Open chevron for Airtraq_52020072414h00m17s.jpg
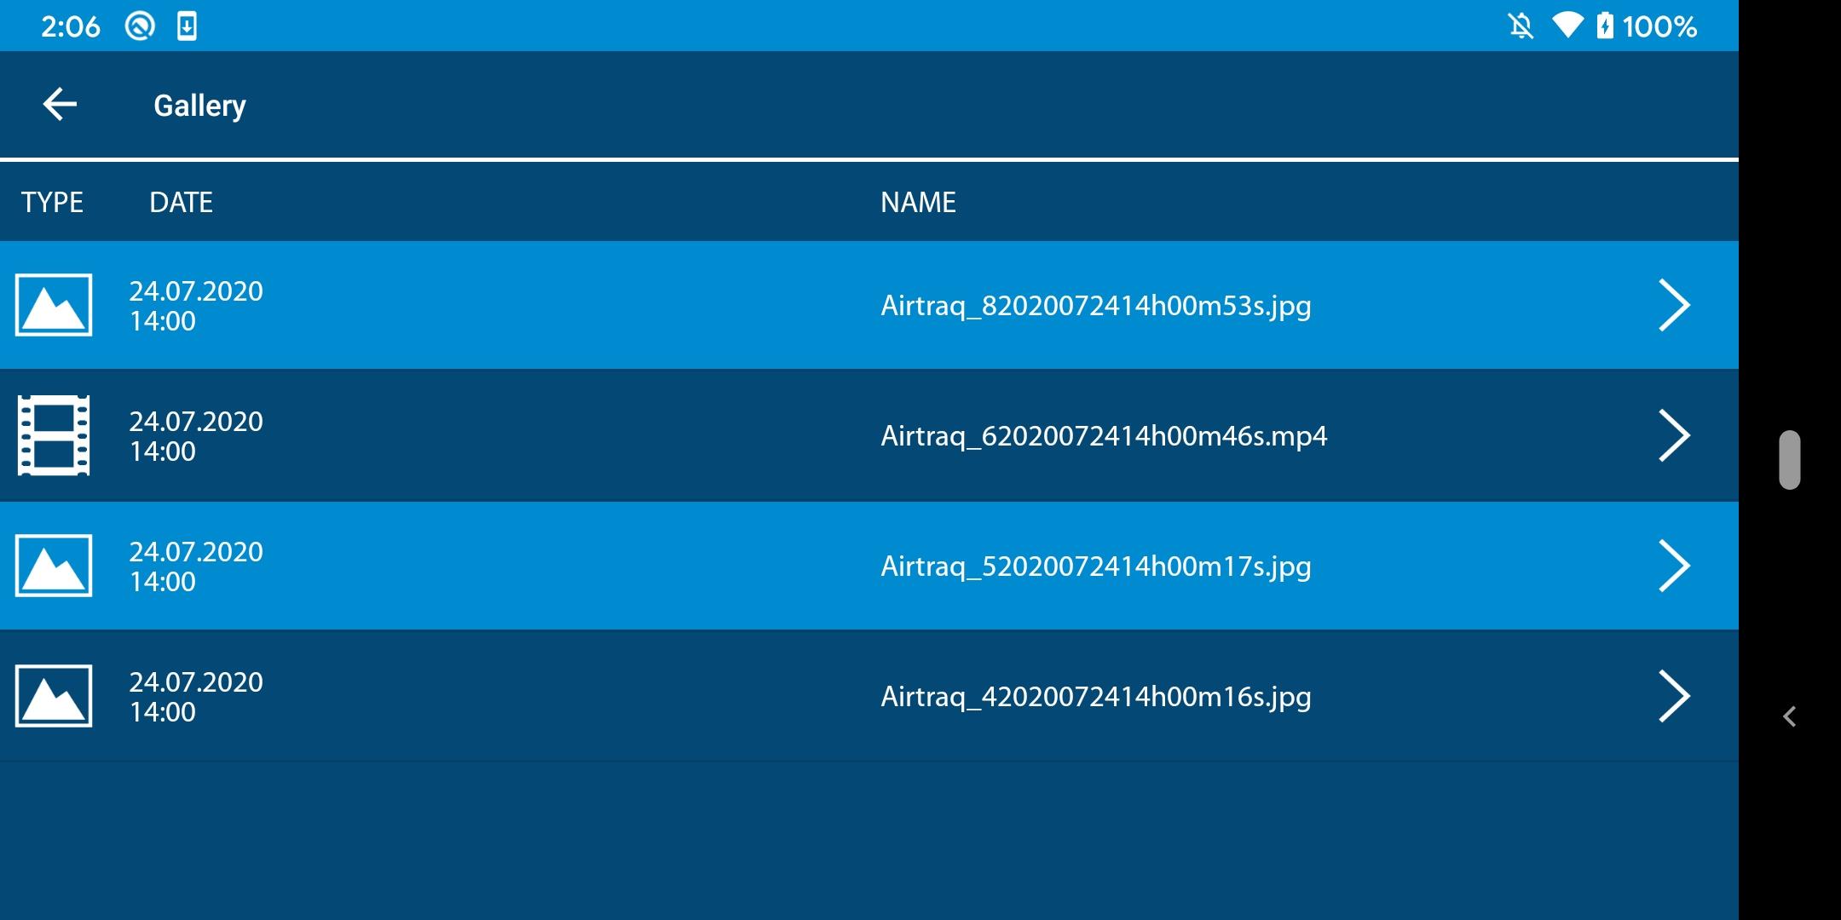This screenshot has width=1841, height=920. 1674,566
